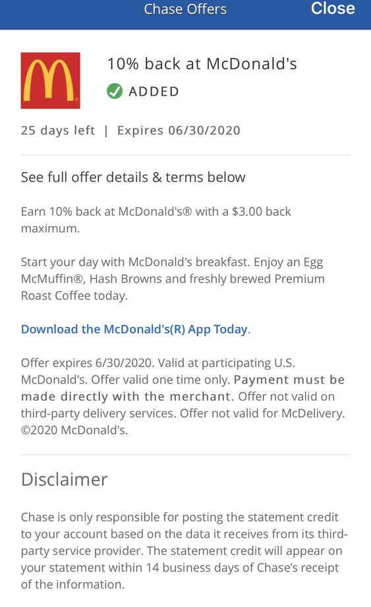Open the Download McDonald's App Today link

[x=135, y=329]
